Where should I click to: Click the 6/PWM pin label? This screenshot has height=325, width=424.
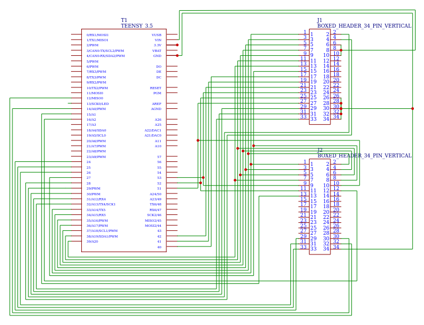coord(92,67)
